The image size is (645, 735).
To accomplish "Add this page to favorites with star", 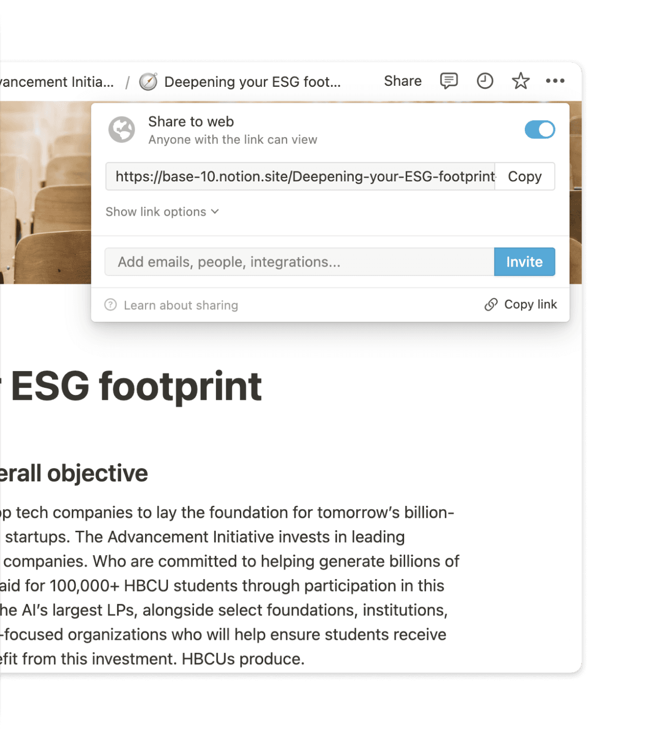I will pos(520,81).
